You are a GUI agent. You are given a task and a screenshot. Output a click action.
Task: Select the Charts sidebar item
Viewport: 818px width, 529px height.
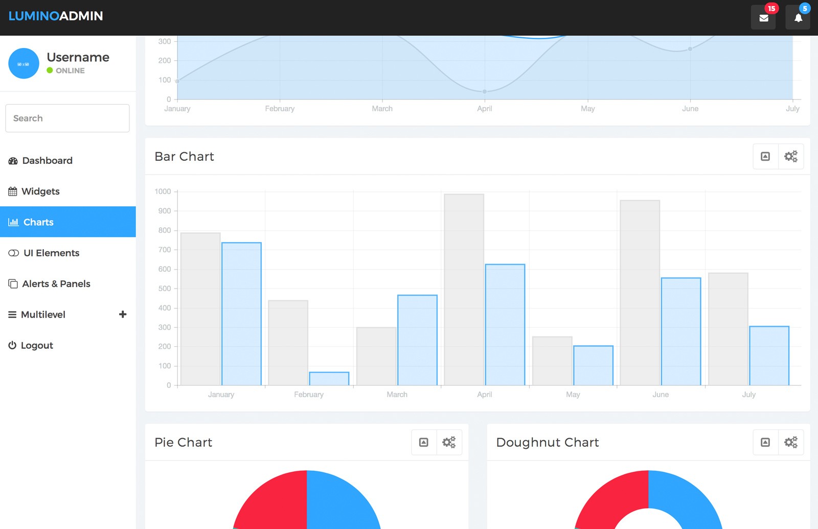point(68,222)
